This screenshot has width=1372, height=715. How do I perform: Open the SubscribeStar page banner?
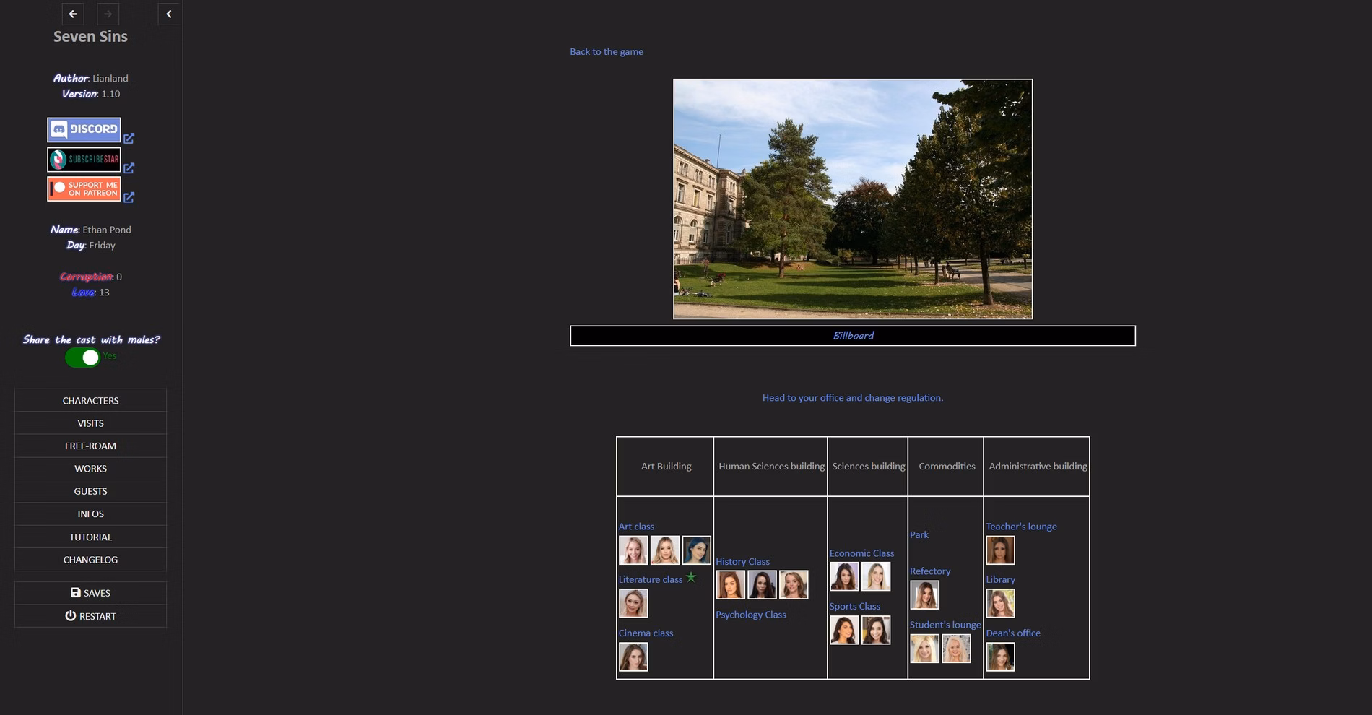point(84,159)
